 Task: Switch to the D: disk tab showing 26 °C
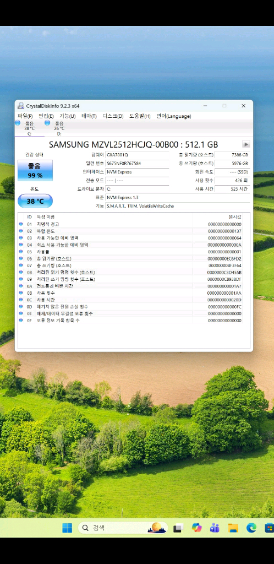pos(59,128)
